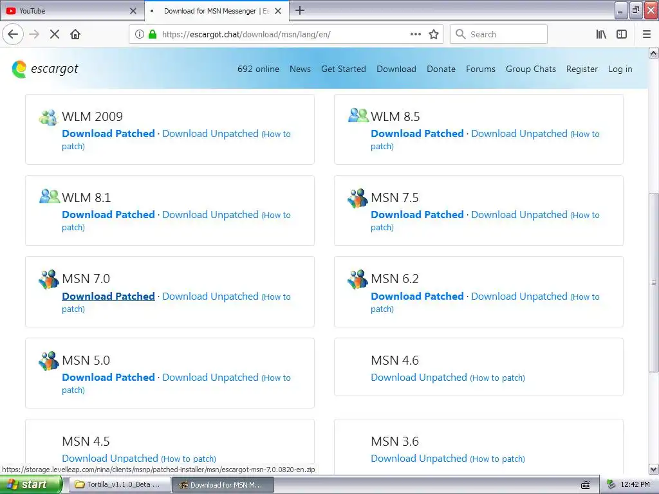Screen dimensions: 659x494
Task: Bookmark this page with the star
Action: pyautogui.click(x=434, y=34)
